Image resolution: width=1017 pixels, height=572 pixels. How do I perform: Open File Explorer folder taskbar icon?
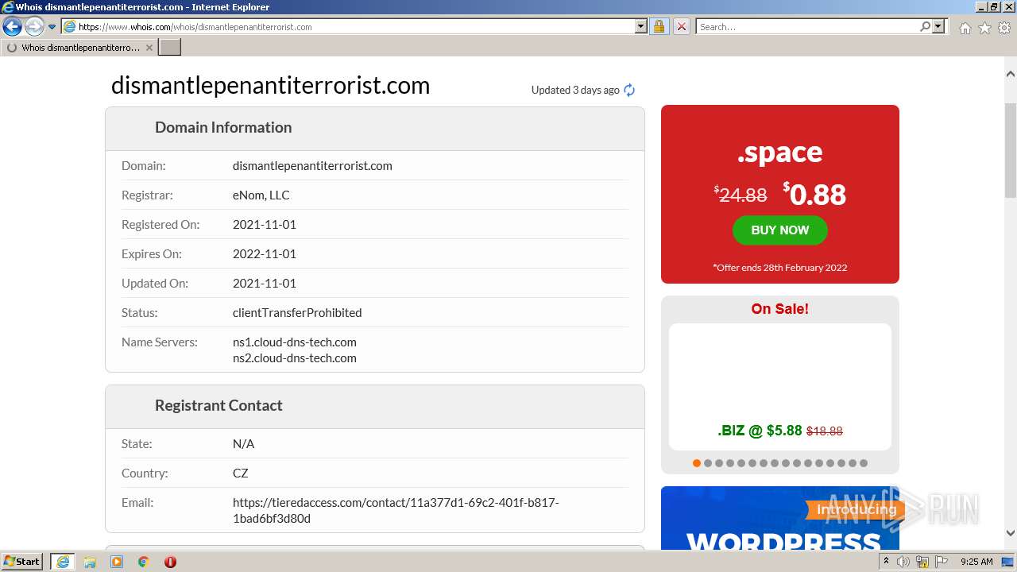pyautogui.click(x=90, y=562)
